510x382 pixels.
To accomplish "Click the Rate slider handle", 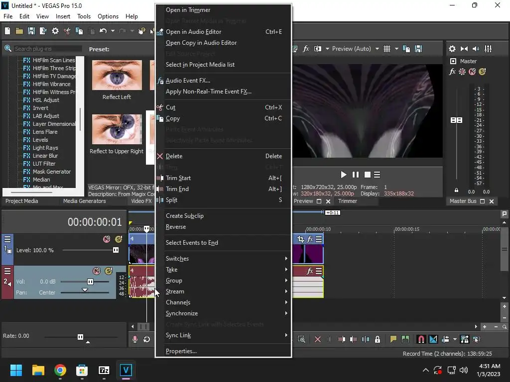I will coord(80,337).
